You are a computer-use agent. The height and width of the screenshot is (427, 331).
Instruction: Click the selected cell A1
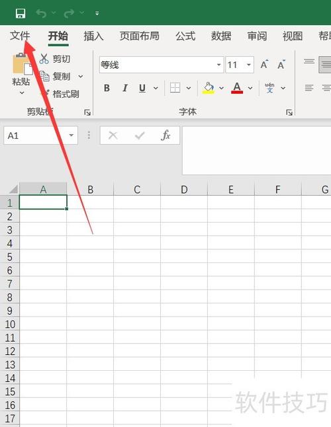coord(43,202)
